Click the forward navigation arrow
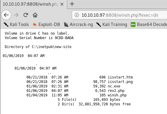The image size is (167, 114). 16,15
